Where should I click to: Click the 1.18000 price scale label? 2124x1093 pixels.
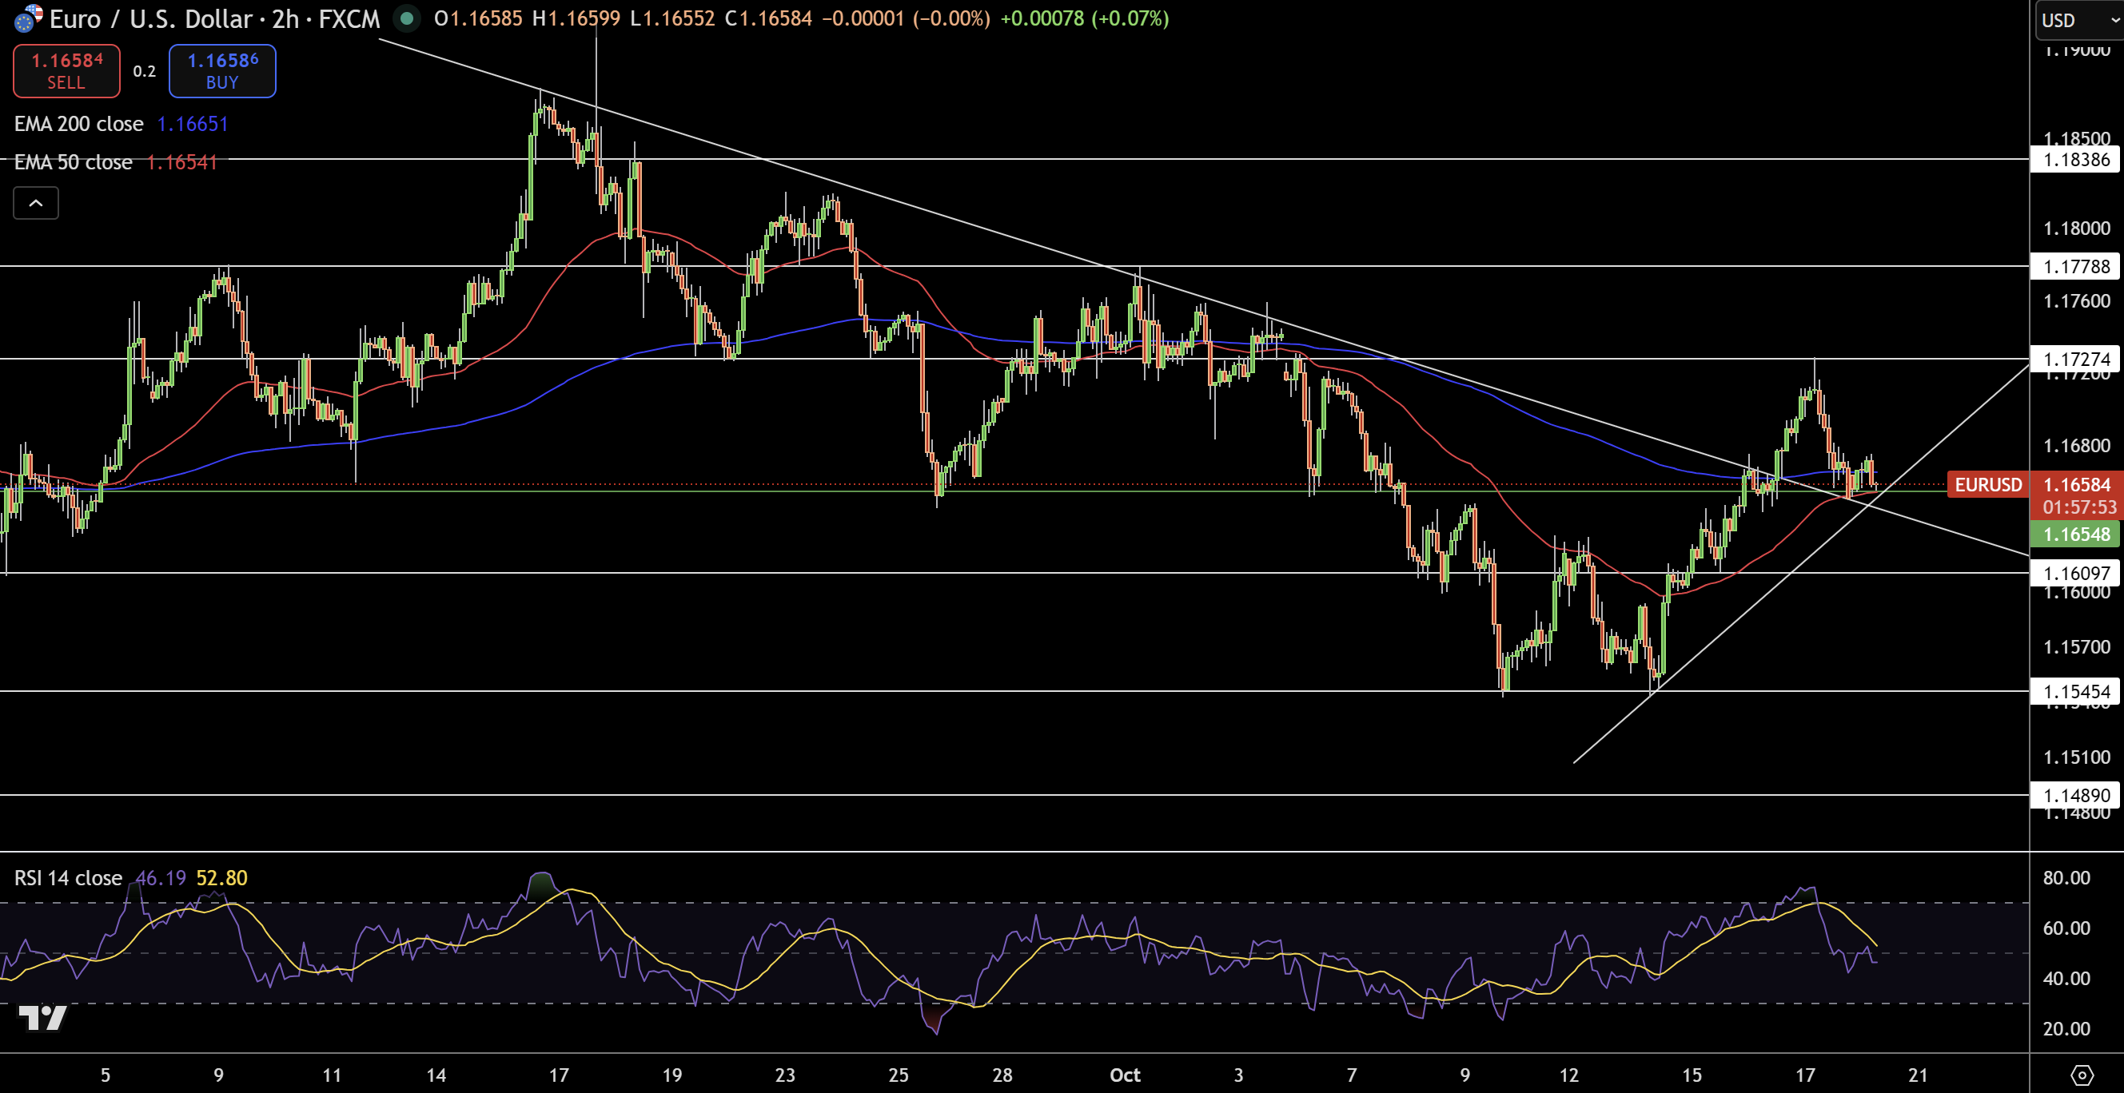2076,229
